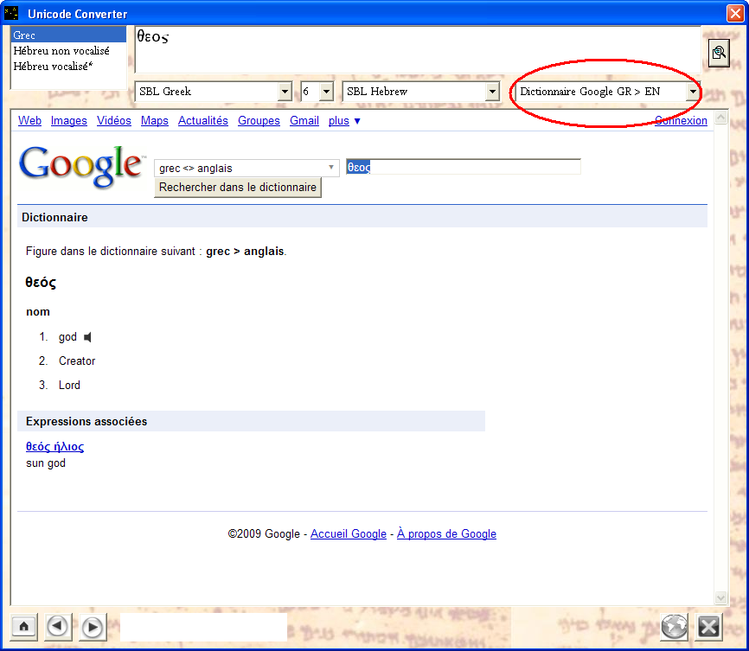749x651 pixels.
Task: Open the grec <> anglais language selector
Action: point(246,168)
